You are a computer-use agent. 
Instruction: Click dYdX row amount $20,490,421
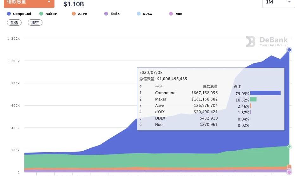tap(206, 112)
